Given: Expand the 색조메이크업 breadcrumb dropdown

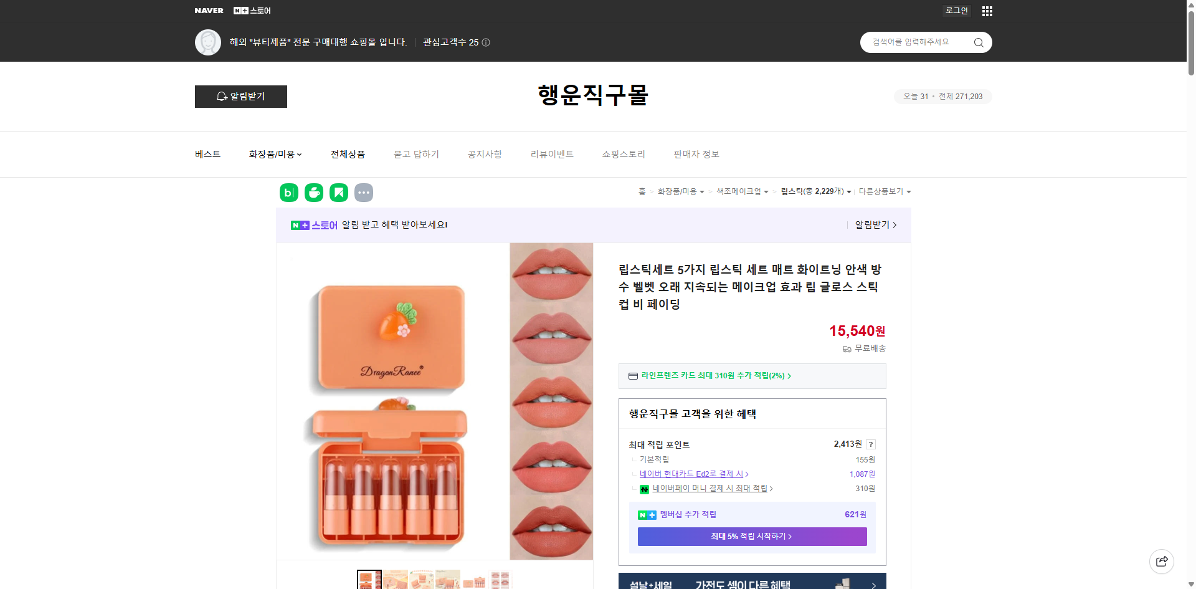Looking at the screenshot, I should click(x=767, y=191).
